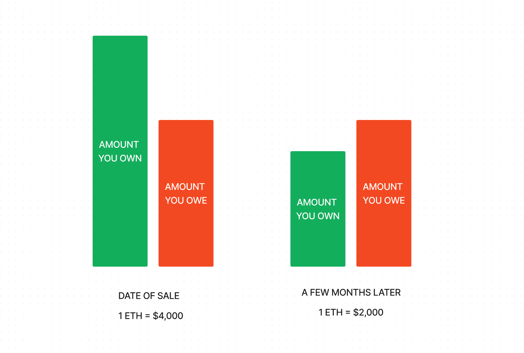Select the DATE OF SALE caption
This screenshot has height=353, width=524.
click(149, 296)
